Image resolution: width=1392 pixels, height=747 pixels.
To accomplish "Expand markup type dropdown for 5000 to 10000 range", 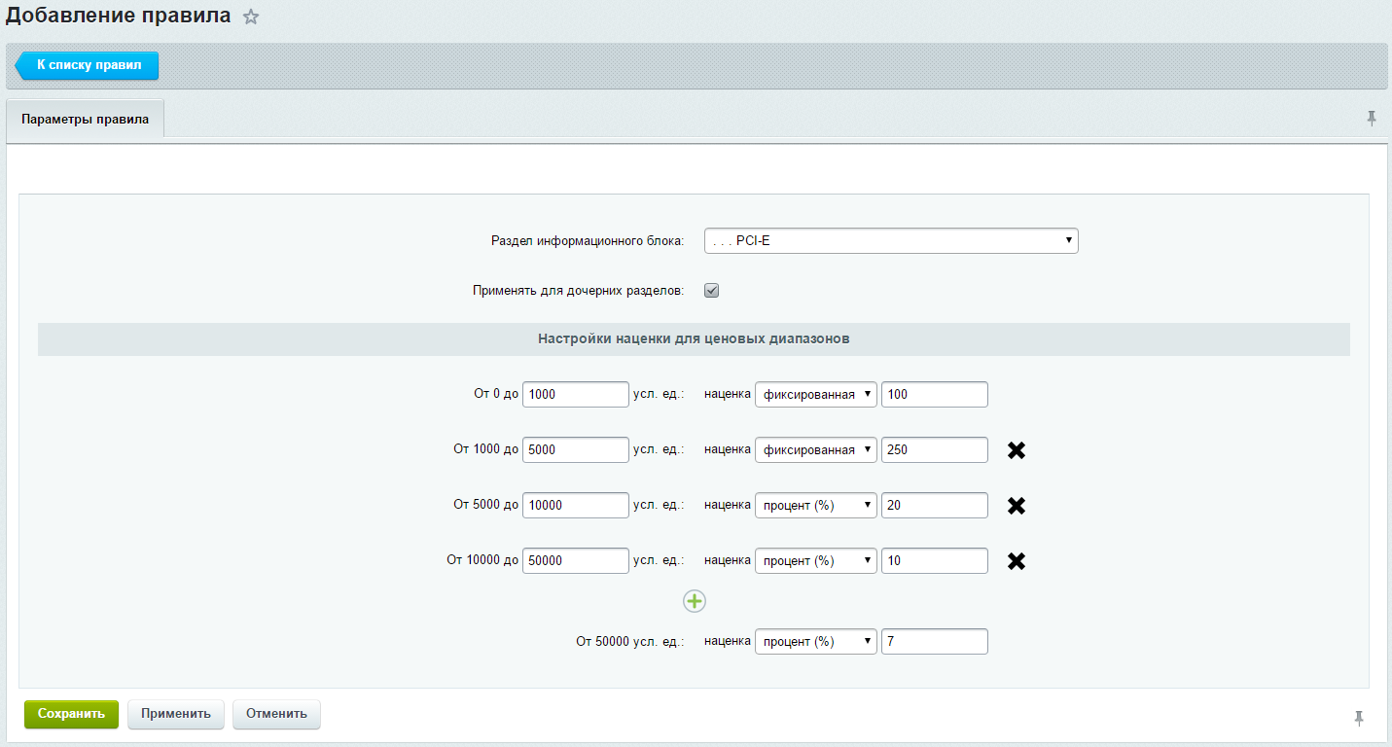I will [x=815, y=506].
